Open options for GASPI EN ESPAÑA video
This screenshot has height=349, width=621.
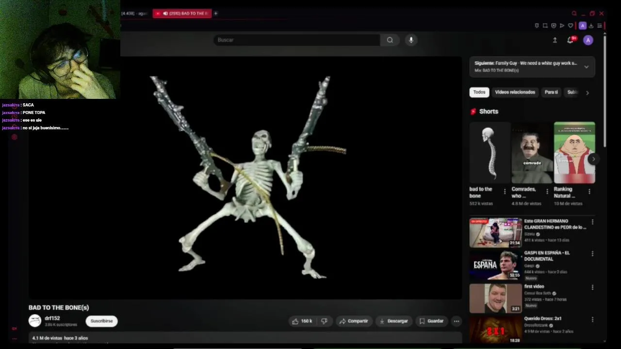[x=592, y=254]
